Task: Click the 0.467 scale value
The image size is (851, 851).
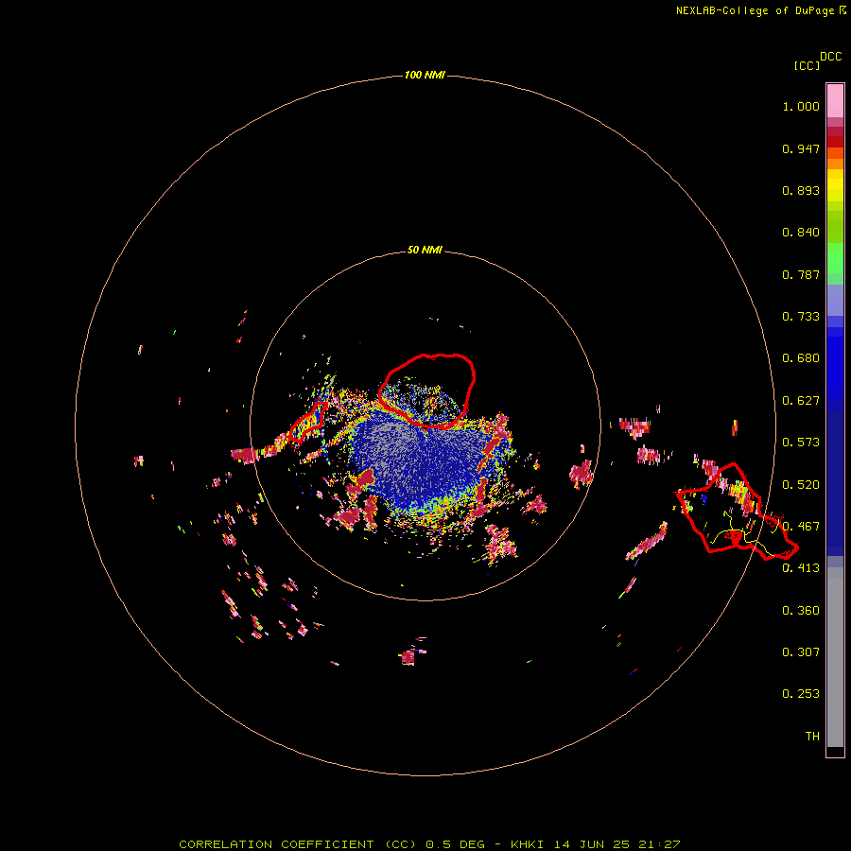Action: pos(801,527)
